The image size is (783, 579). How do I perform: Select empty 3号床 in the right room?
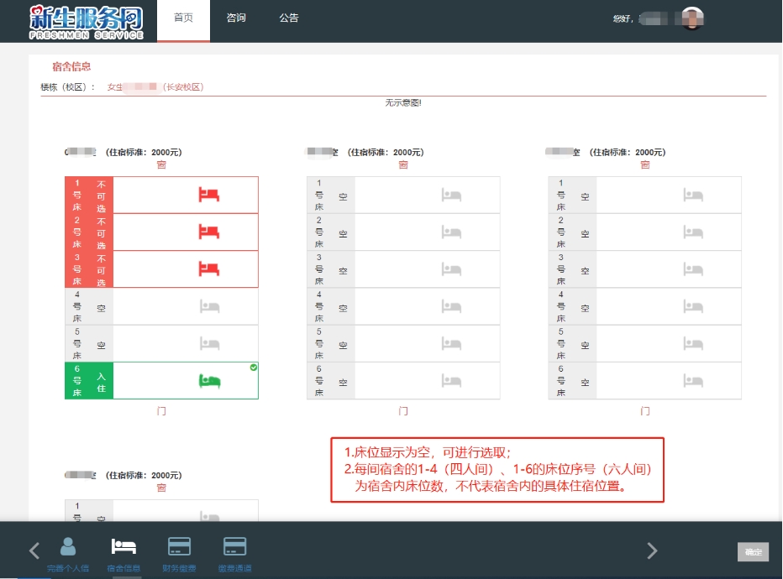pos(644,269)
